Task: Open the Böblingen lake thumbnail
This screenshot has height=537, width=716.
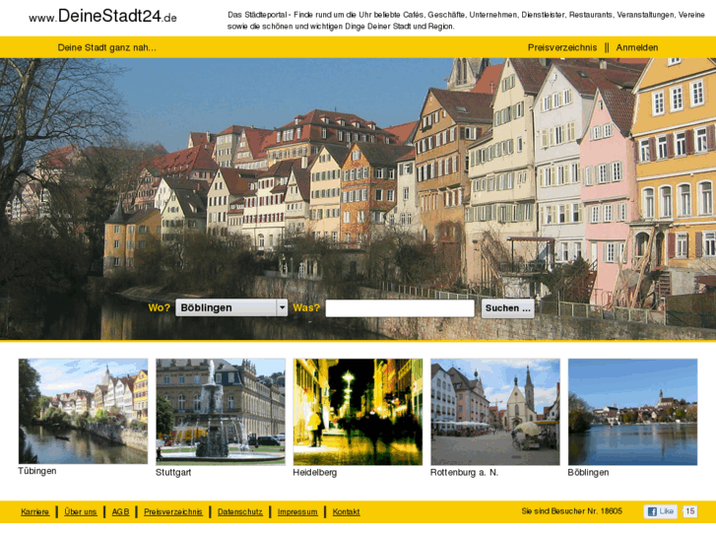Action: coord(633,412)
